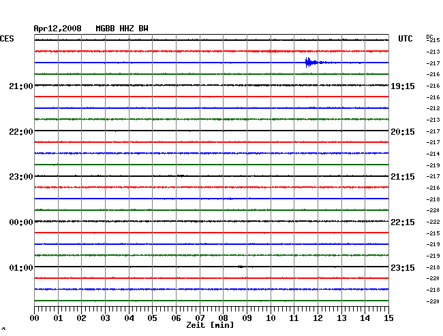Click the 20:15 UTC label
This screenshot has width=443, height=336.
coord(403,132)
